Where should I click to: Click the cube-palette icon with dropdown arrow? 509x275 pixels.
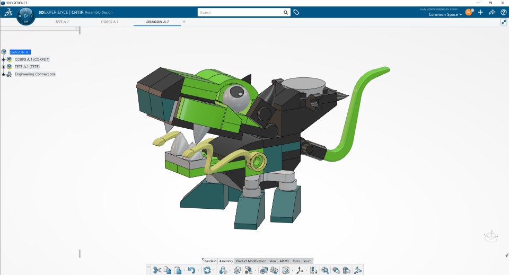tap(249, 270)
